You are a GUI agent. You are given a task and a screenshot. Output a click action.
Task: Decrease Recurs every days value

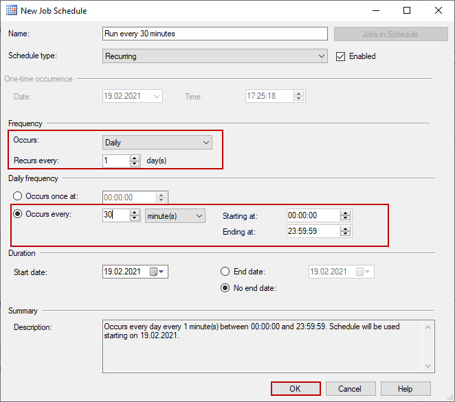pyautogui.click(x=134, y=164)
